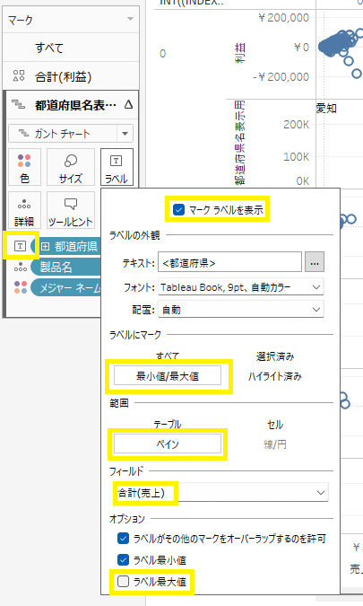Viewport: 363px width, 606px height.
Task: Click the detail icon beside 製品名 pill
Action: pos(20,267)
